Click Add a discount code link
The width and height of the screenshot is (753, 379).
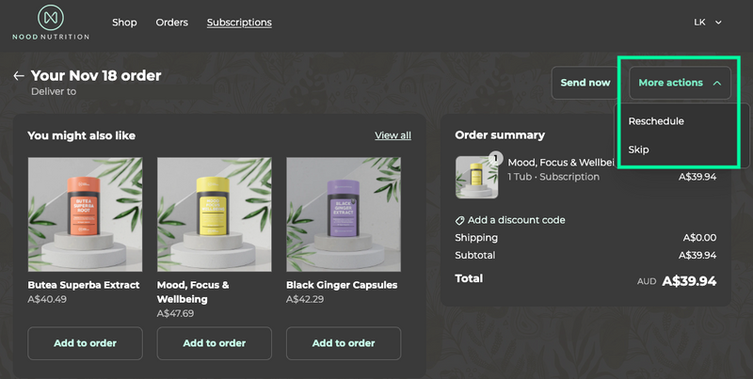516,220
